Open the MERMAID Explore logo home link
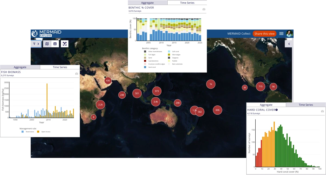This screenshot has width=326, height=175. coord(46,34)
